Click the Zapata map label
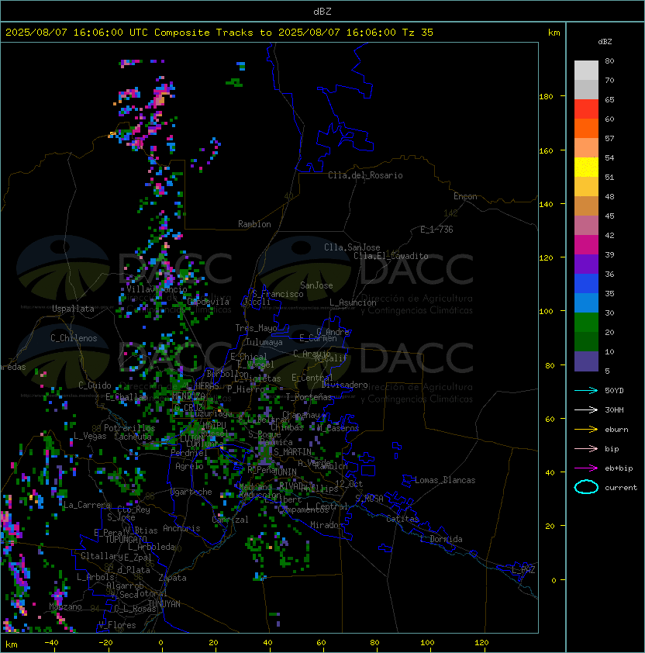Image resolution: width=645 pixels, height=653 pixels. [x=172, y=578]
